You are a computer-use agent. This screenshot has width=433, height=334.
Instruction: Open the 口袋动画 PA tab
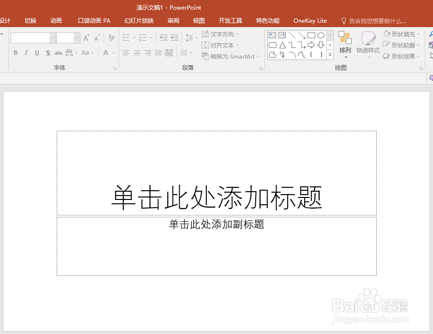tap(94, 21)
